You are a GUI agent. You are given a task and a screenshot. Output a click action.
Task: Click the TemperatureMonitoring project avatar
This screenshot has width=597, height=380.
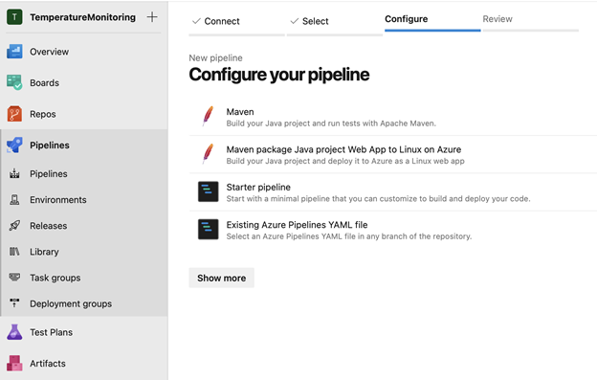14,17
